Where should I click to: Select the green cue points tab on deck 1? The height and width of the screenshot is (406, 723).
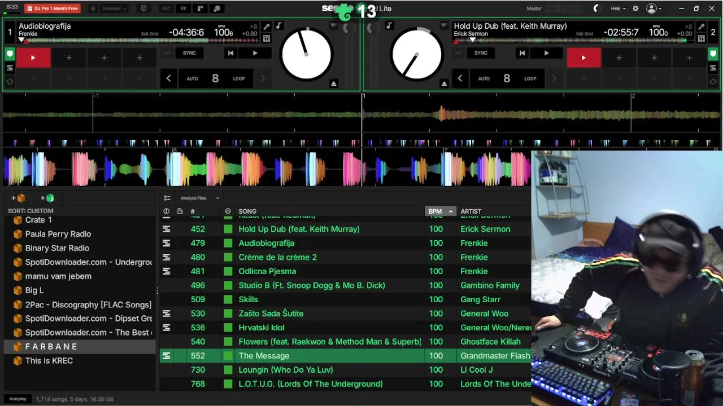pos(10,54)
